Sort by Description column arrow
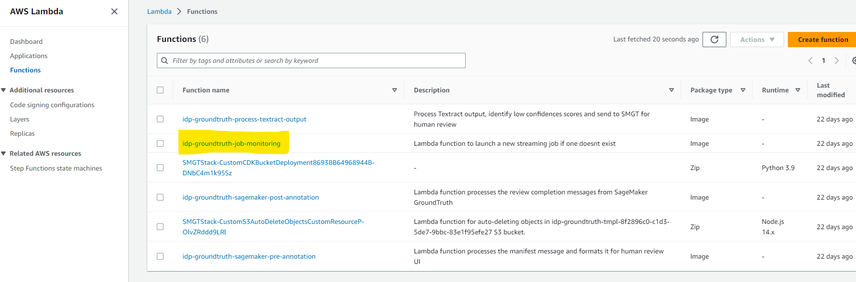This screenshot has width=856, height=282. (672, 90)
